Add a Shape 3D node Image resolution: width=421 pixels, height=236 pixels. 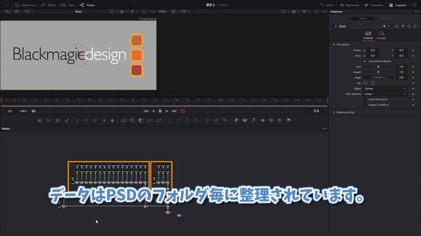[245, 121]
